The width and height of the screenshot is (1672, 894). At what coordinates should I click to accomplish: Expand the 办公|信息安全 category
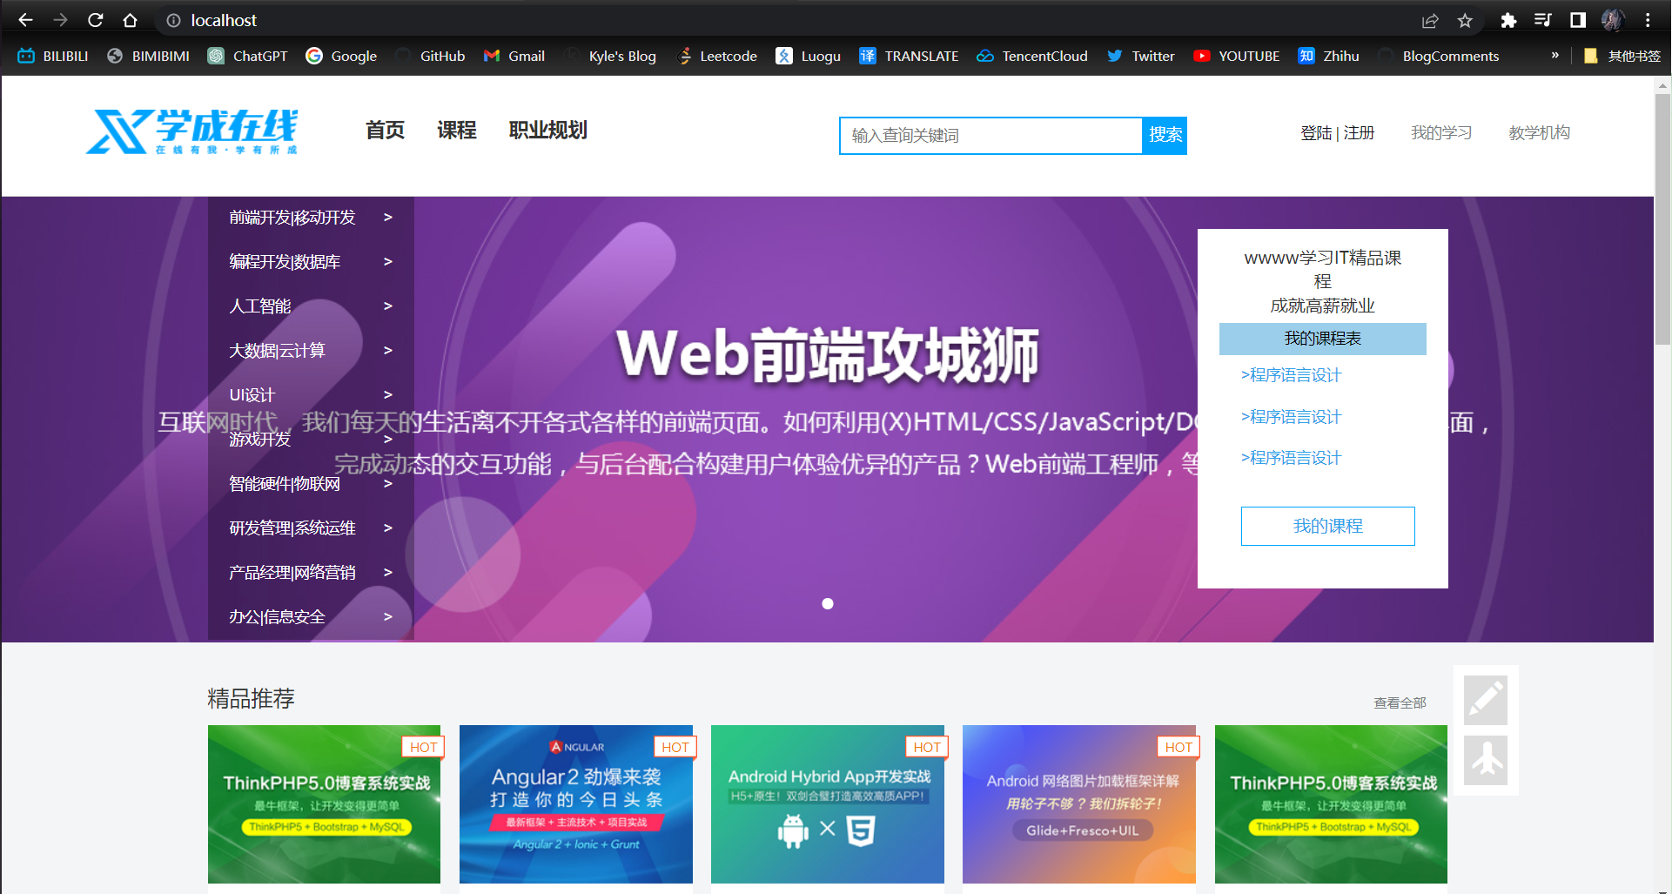[x=311, y=617]
